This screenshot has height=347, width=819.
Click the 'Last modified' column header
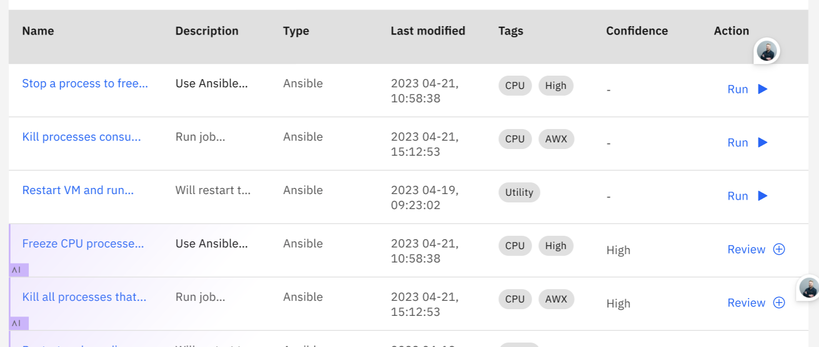427,31
